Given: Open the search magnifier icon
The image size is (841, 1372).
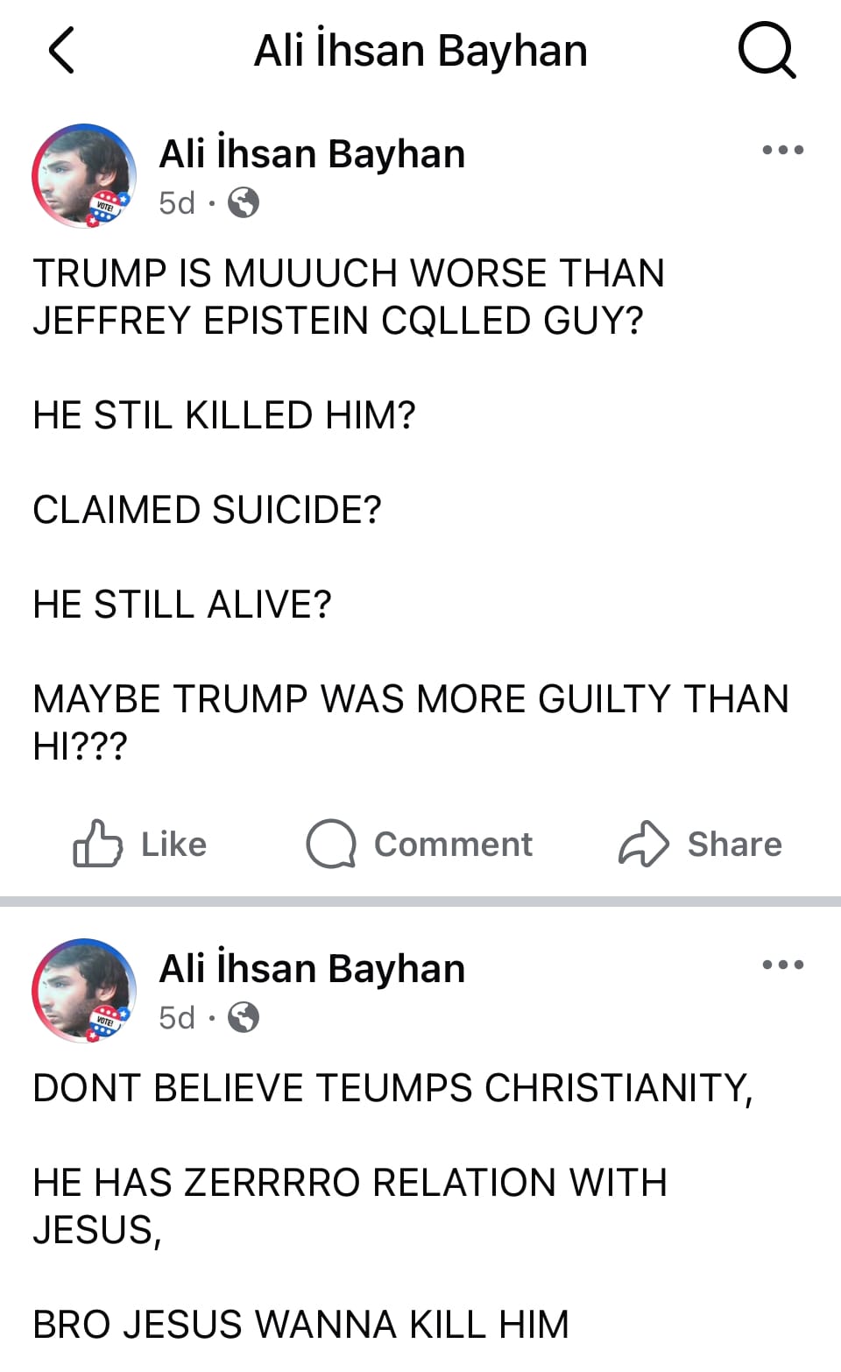Looking at the screenshot, I should 767,50.
